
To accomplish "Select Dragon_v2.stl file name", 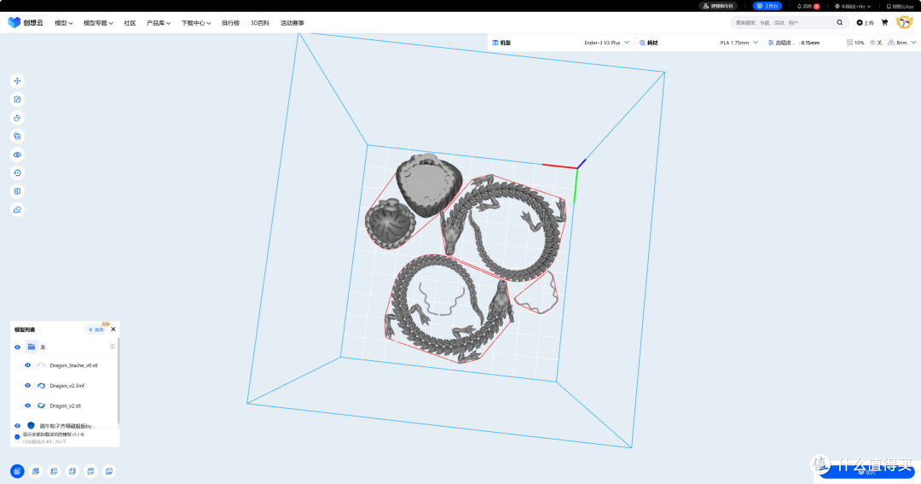I will 65,405.
